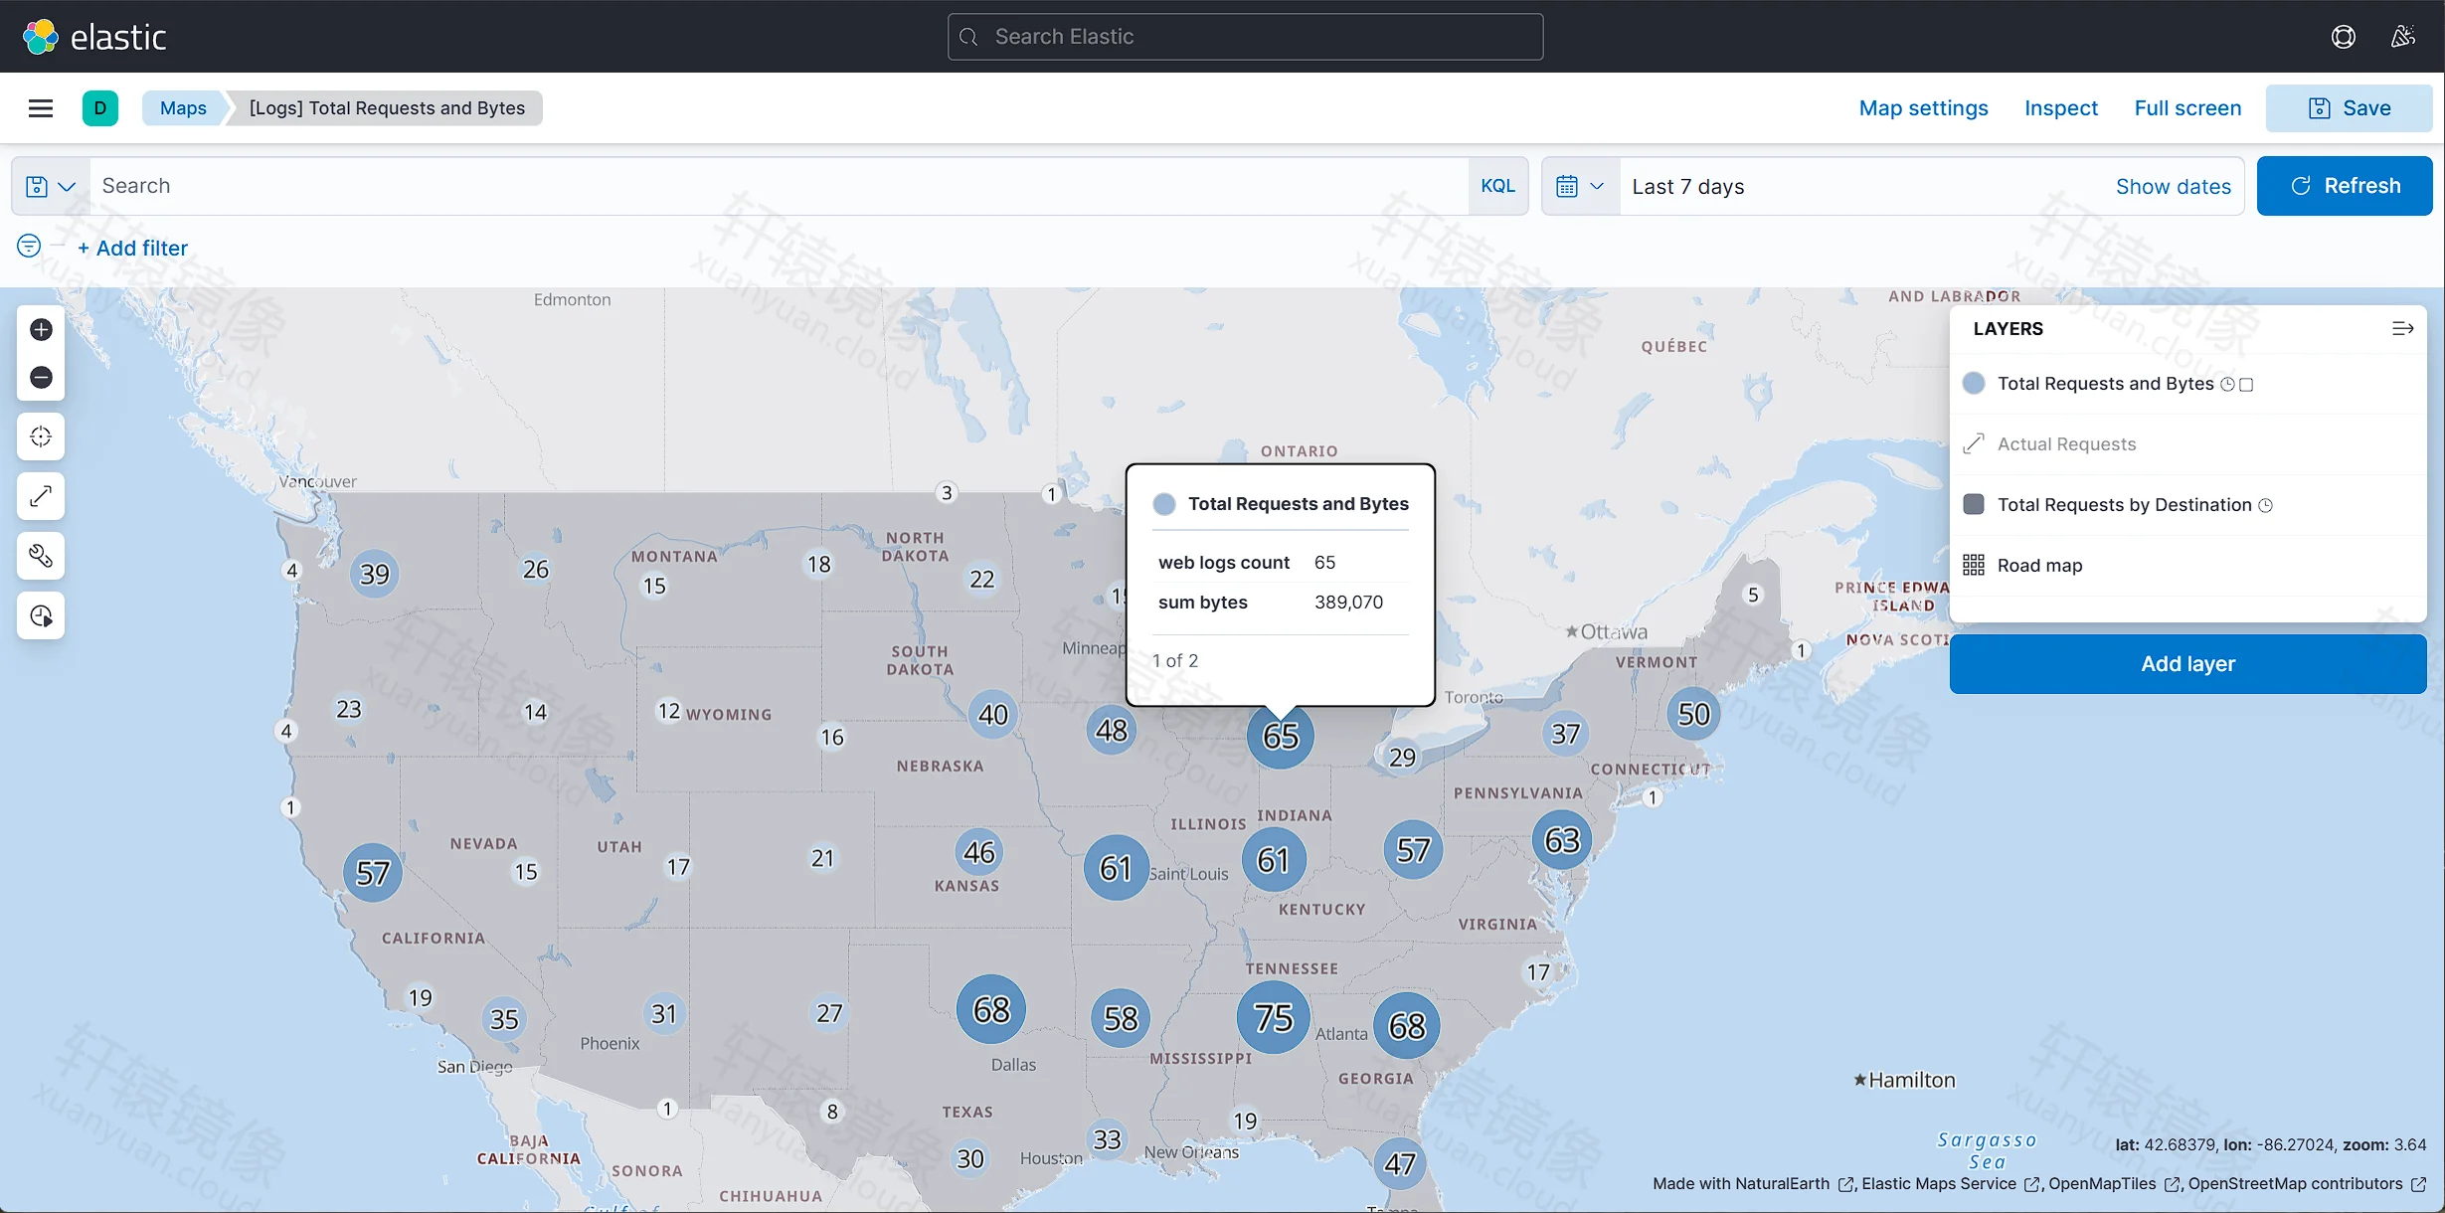The image size is (2445, 1213).
Task: Click the Road map grid icon
Action: click(1974, 566)
